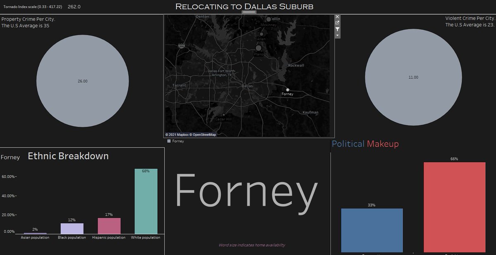Viewport: 496px width, 255px height.
Task: Click the Tornado Index value 262.0
Action: click(x=74, y=7)
